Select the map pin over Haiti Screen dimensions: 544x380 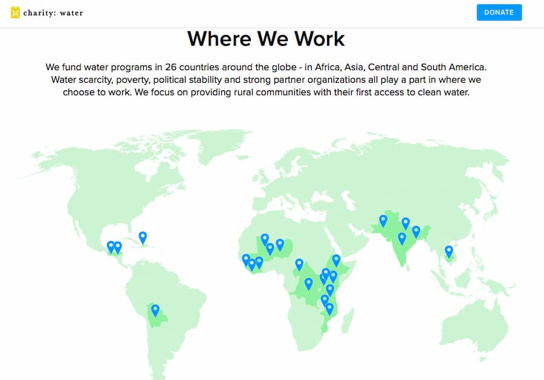pyautogui.click(x=143, y=238)
